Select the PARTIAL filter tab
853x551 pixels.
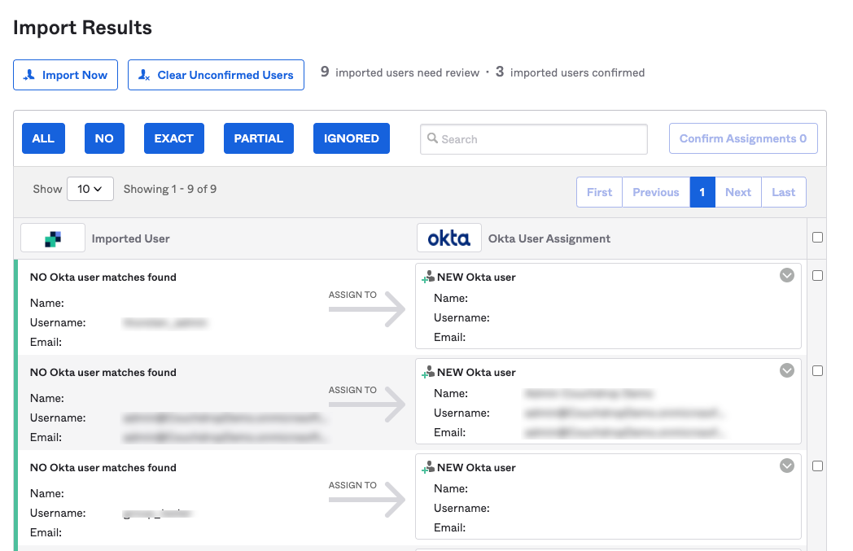258,138
